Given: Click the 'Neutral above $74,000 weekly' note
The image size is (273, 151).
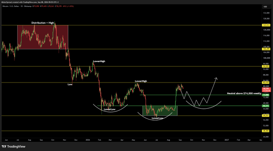Looking at the screenshot, I should coord(244,93).
